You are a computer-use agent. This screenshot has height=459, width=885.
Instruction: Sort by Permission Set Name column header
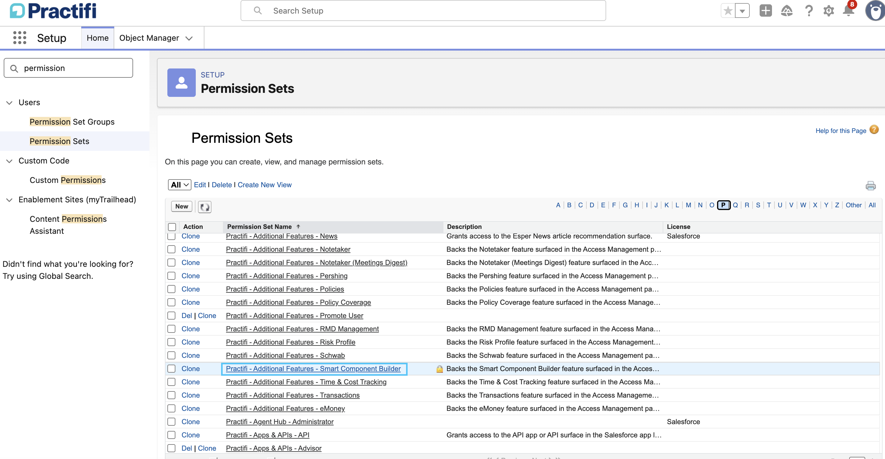pos(259,227)
